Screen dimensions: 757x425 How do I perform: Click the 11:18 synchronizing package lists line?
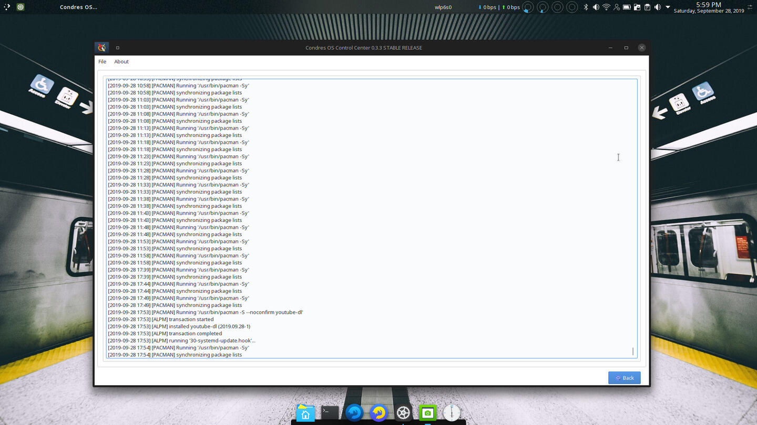[175, 149]
